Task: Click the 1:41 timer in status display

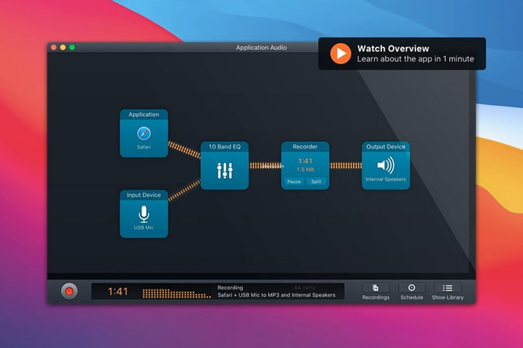Action: (118, 292)
